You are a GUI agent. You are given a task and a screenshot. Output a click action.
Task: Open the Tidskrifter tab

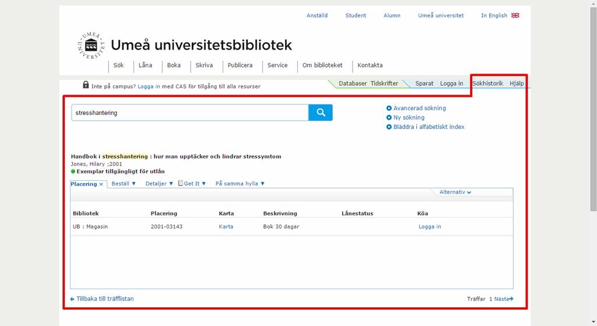384,83
